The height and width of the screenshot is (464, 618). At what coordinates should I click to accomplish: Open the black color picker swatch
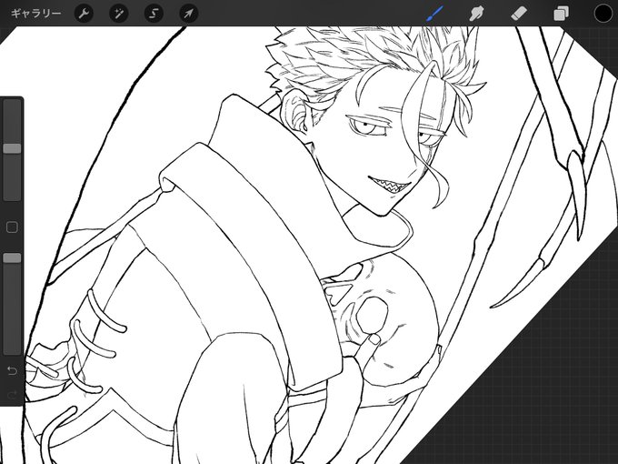coord(603,14)
